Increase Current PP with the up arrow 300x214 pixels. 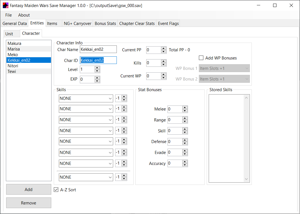click(x=164, y=48)
